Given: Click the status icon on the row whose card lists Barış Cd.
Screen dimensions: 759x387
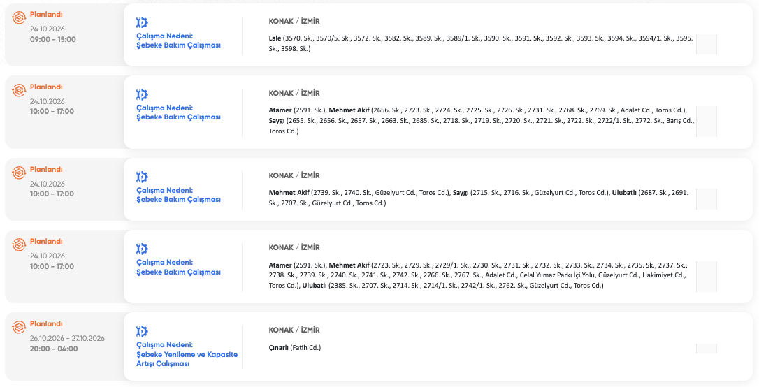Looking at the screenshot, I should (19, 90).
